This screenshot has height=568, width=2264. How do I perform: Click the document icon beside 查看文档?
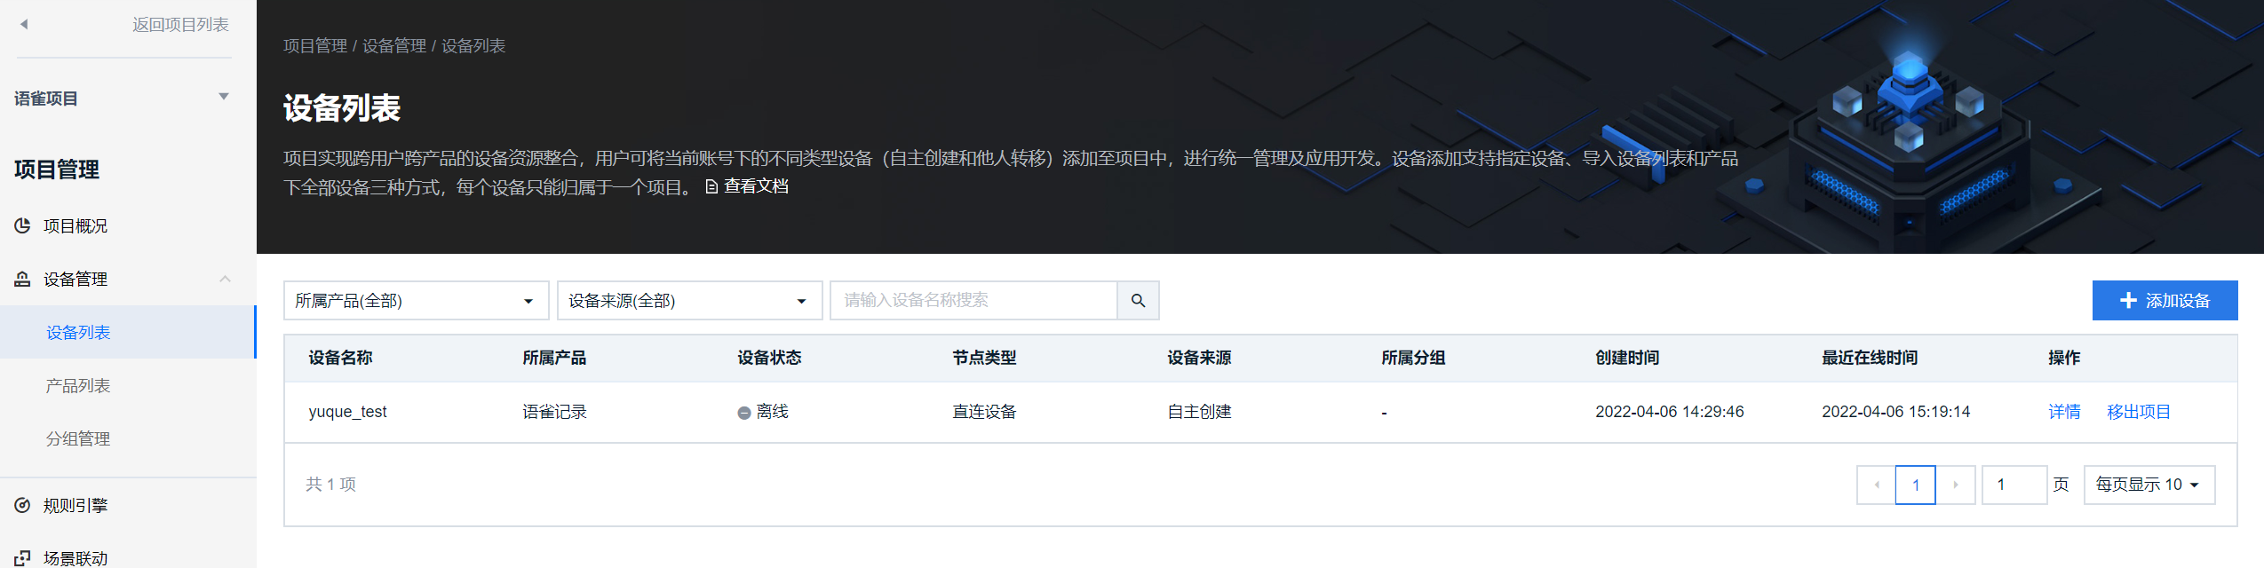click(711, 186)
